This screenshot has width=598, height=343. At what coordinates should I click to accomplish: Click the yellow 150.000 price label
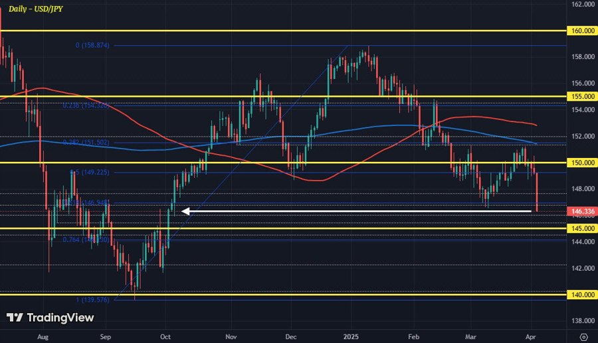tap(582, 163)
